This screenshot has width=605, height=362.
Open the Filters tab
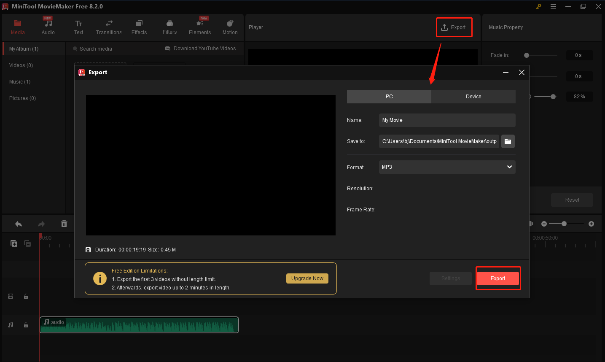click(169, 27)
